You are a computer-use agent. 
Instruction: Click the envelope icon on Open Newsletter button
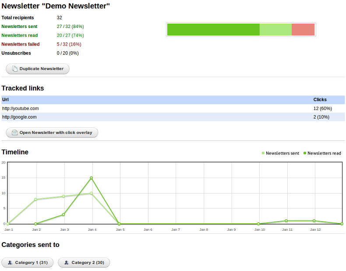tap(14, 133)
